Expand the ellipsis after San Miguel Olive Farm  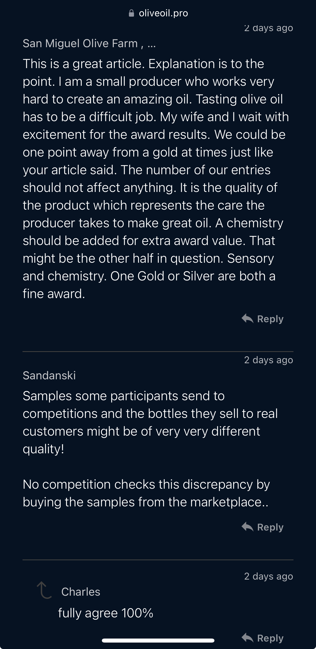pos(151,44)
